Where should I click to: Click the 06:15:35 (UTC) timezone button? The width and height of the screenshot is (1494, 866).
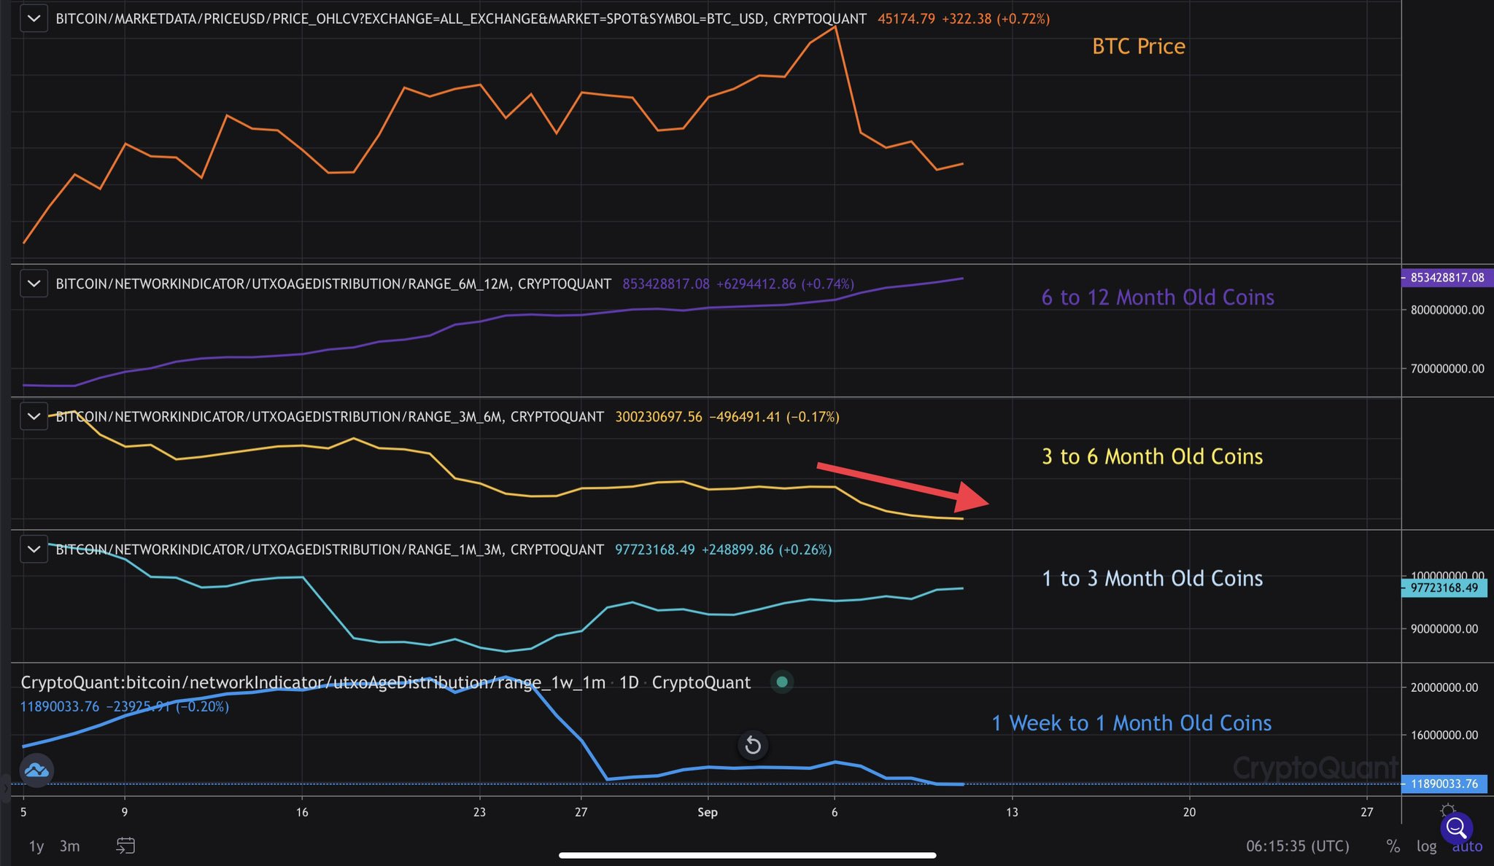click(x=1298, y=846)
